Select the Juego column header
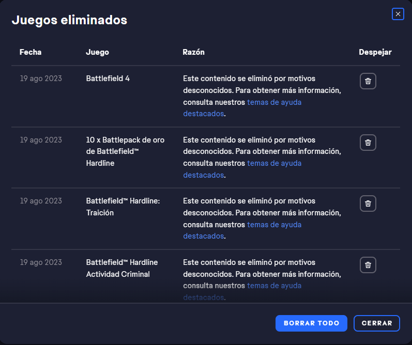The width and height of the screenshot is (412, 345). pos(98,52)
